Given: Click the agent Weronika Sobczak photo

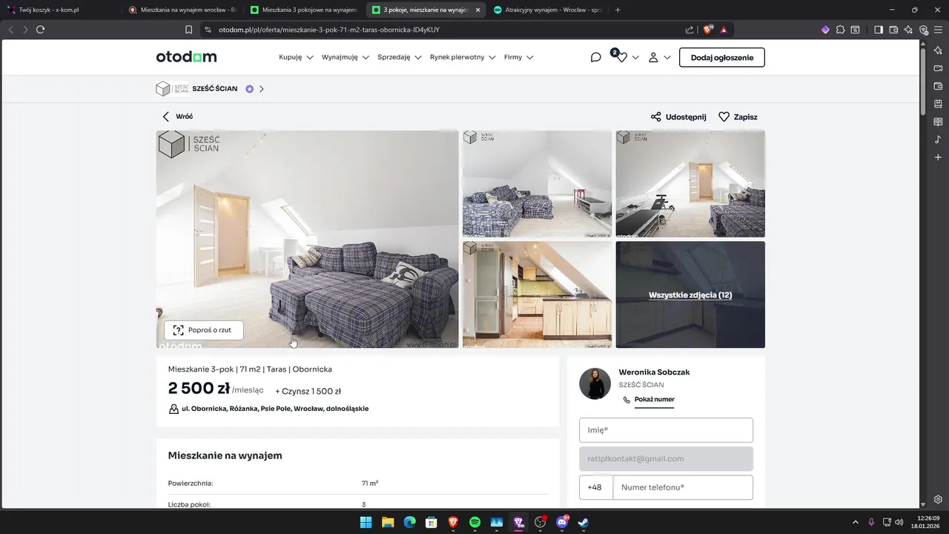Looking at the screenshot, I should click(x=595, y=383).
